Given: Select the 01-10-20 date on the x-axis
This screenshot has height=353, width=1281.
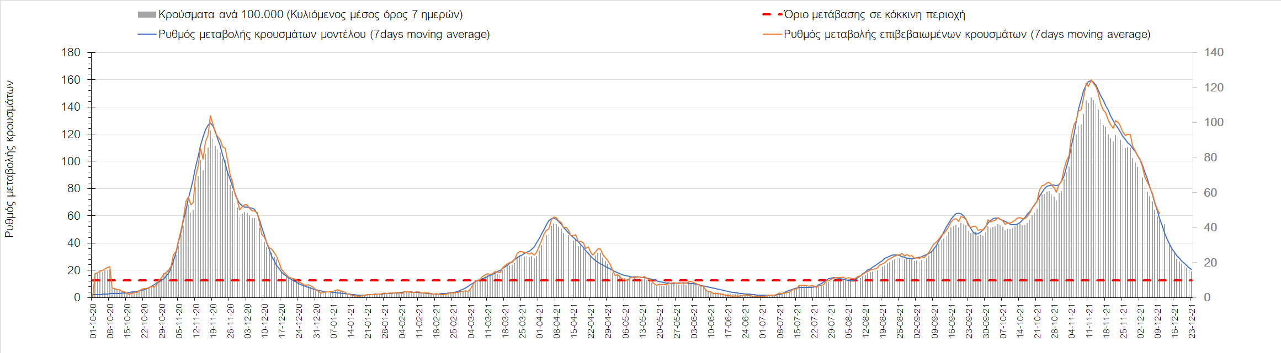Looking at the screenshot, I should click(x=93, y=321).
